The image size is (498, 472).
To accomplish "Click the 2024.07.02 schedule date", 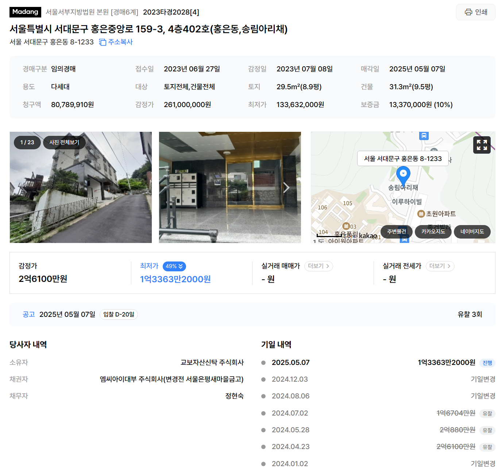I will point(290,413).
